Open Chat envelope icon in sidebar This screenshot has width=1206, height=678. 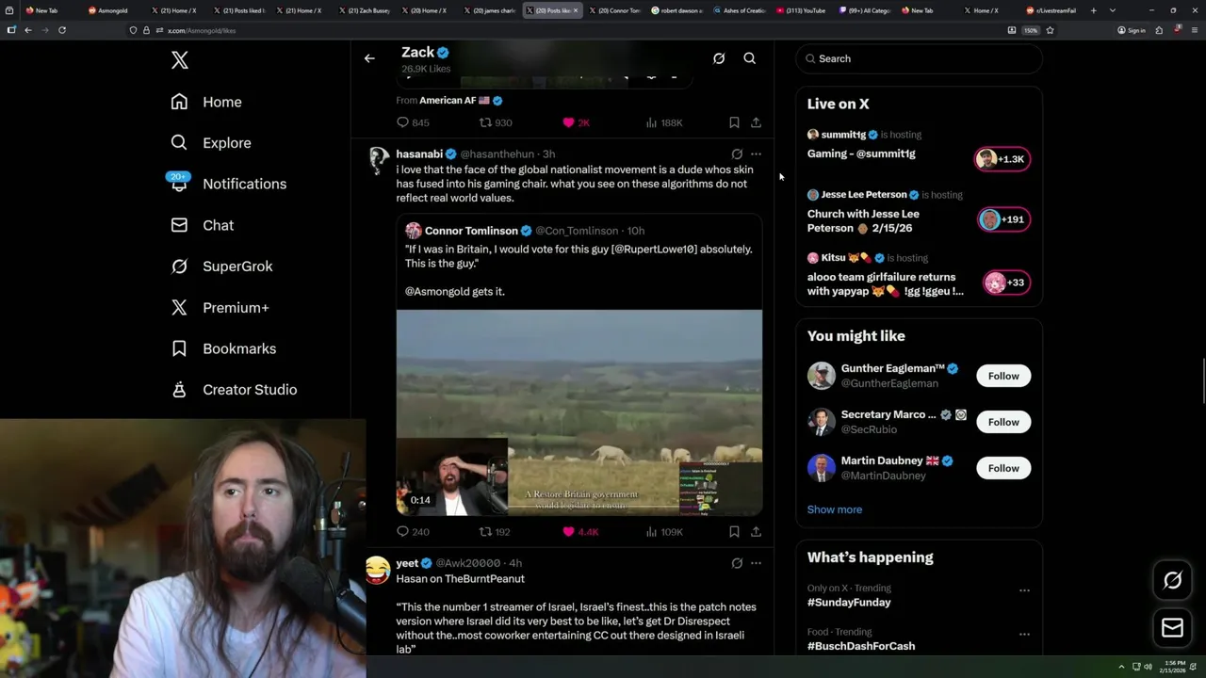point(179,225)
